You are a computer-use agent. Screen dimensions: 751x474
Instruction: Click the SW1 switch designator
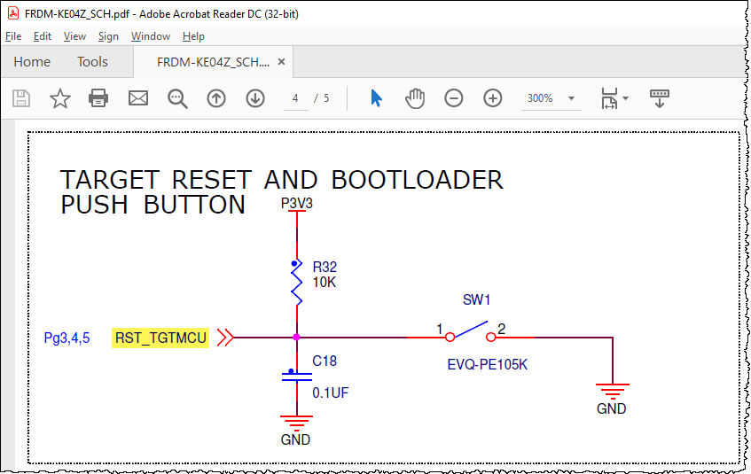click(x=476, y=299)
